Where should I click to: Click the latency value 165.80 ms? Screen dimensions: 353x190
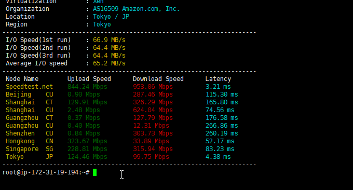coord(222,102)
